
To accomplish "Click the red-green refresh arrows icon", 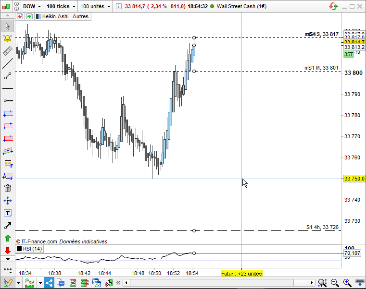I will pyautogui.click(x=333, y=6).
